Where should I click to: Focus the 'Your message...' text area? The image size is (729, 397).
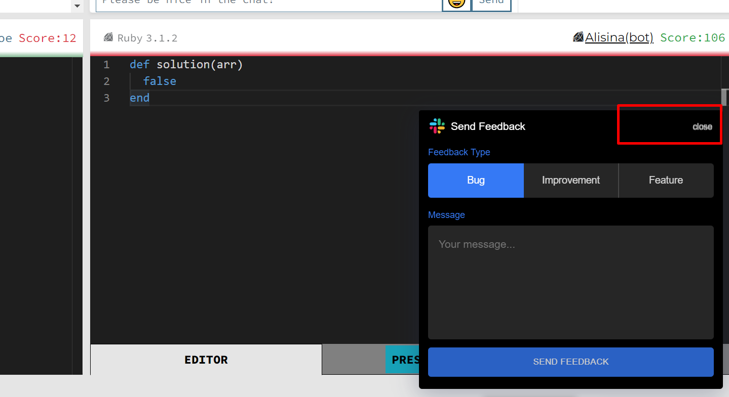click(x=571, y=282)
